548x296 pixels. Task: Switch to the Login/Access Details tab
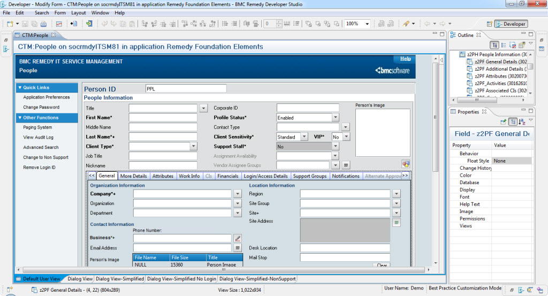(x=265, y=176)
